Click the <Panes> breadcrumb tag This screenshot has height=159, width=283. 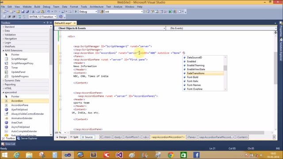click(191, 137)
